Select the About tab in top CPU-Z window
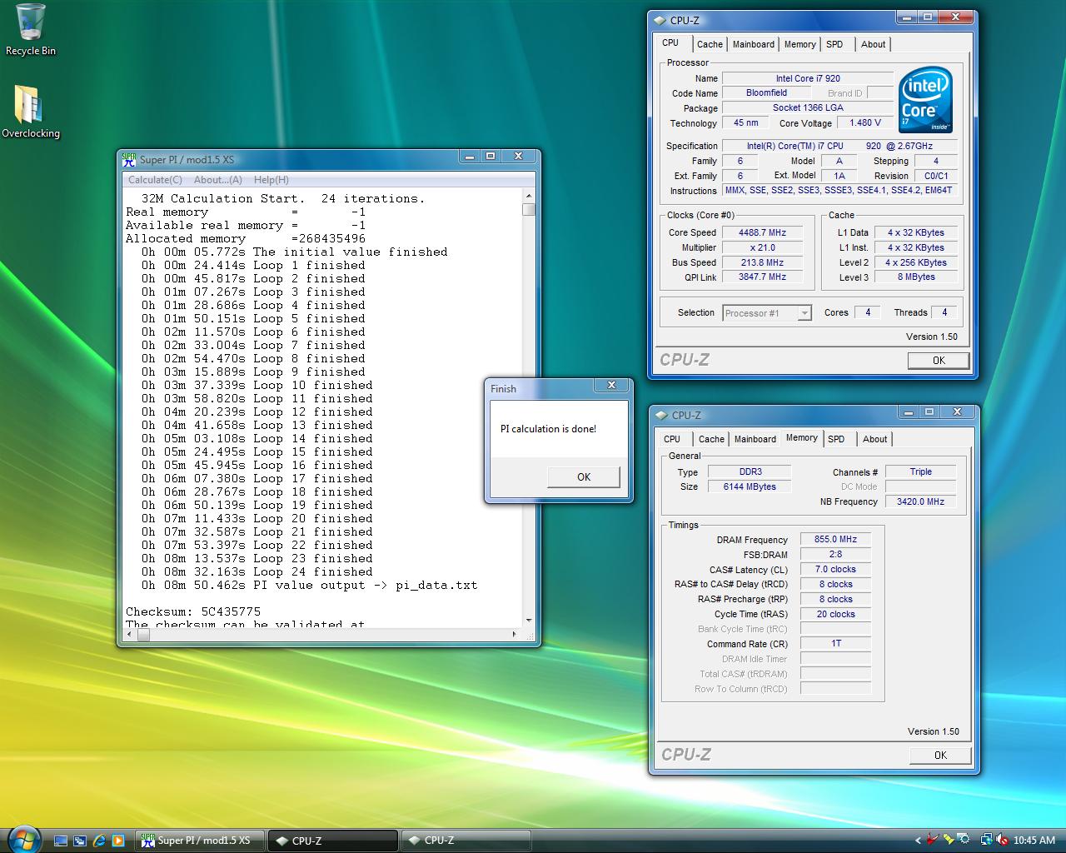This screenshot has height=853, width=1066. pos(874,44)
